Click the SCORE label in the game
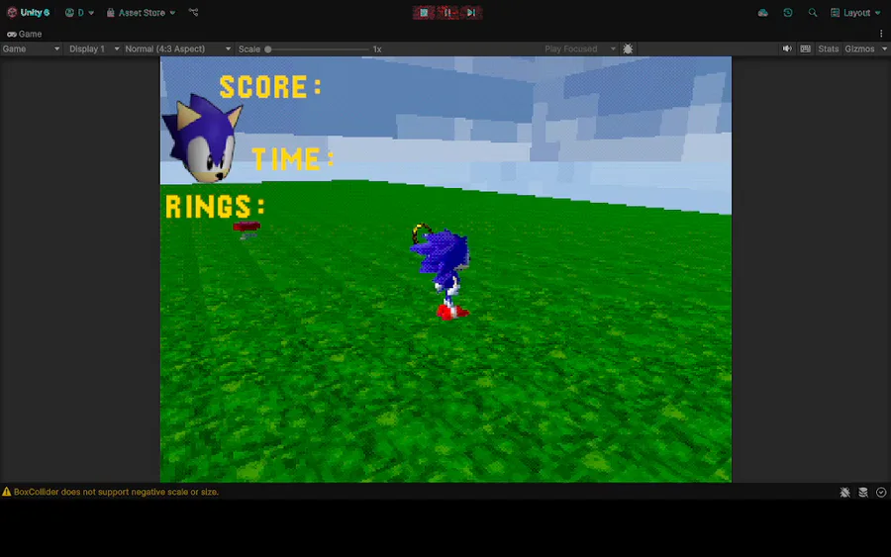The image size is (891, 557). [x=270, y=87]
